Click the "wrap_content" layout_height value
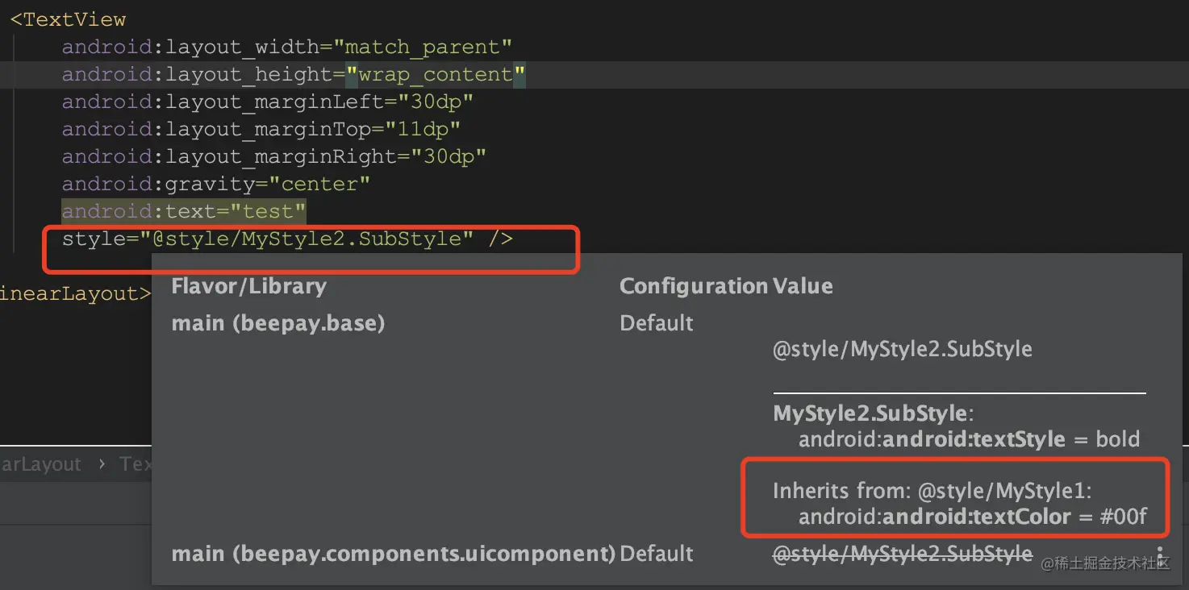This screenshot has height=590, width=1189. click(x=436, y=74)
